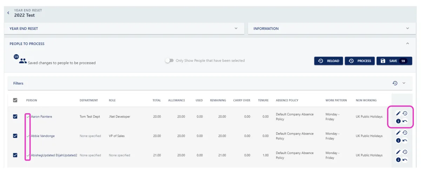The image size is (421, 175).
Task: Edit Abbie Vandonge with the pencil icon
Action: pos(398,133)
